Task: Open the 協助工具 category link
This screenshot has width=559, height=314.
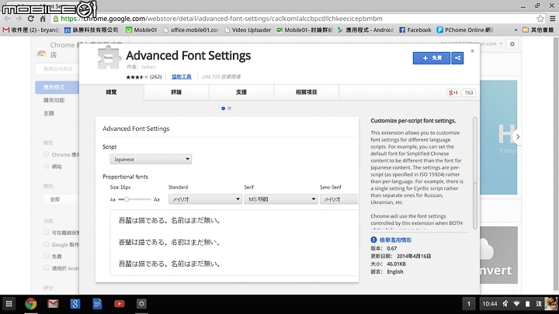Action: click(x=182, y=77)
